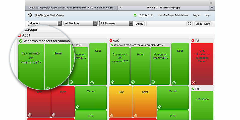Viewport: 240px width, 120px height.
Task: Select the App2 Hemi tile
Action: (140, 66)
